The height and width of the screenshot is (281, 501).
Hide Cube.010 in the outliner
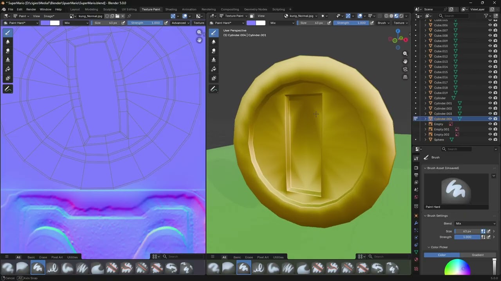point(490,46)
